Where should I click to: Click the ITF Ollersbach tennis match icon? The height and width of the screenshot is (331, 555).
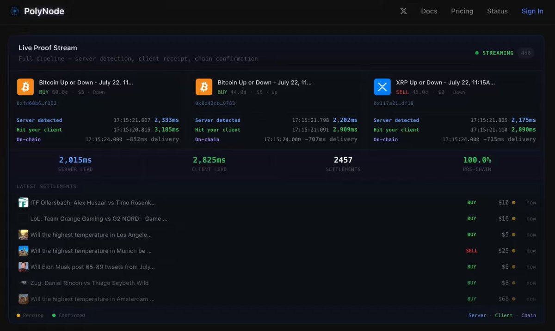[x=23, y=203]
